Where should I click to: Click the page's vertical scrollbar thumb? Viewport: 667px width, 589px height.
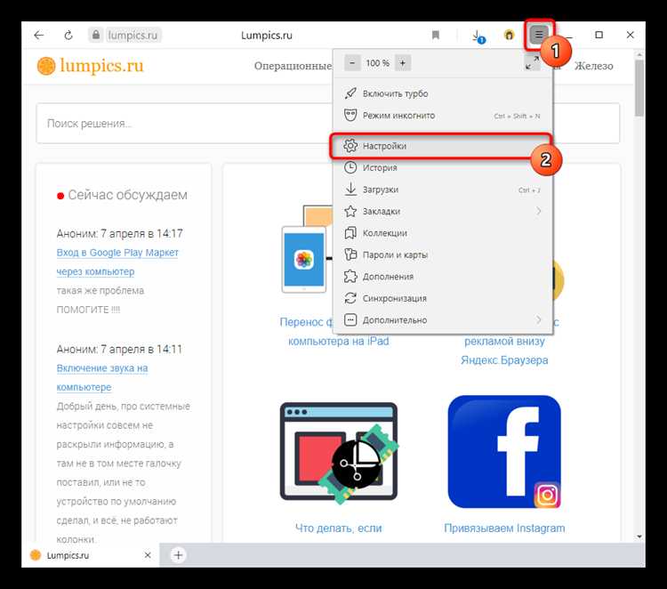pyautogui.click(x=639, y=87)
